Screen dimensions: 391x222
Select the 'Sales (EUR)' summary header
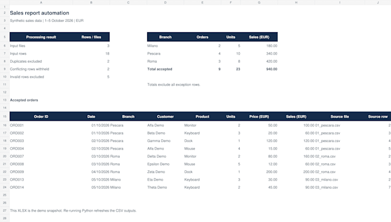coord(259,37)
